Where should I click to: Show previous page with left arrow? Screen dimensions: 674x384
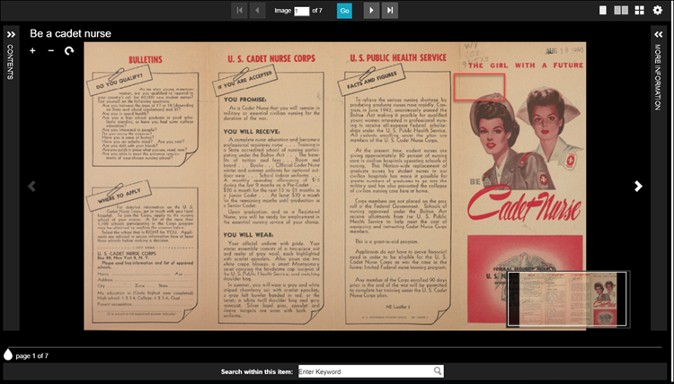click(32, 187)
